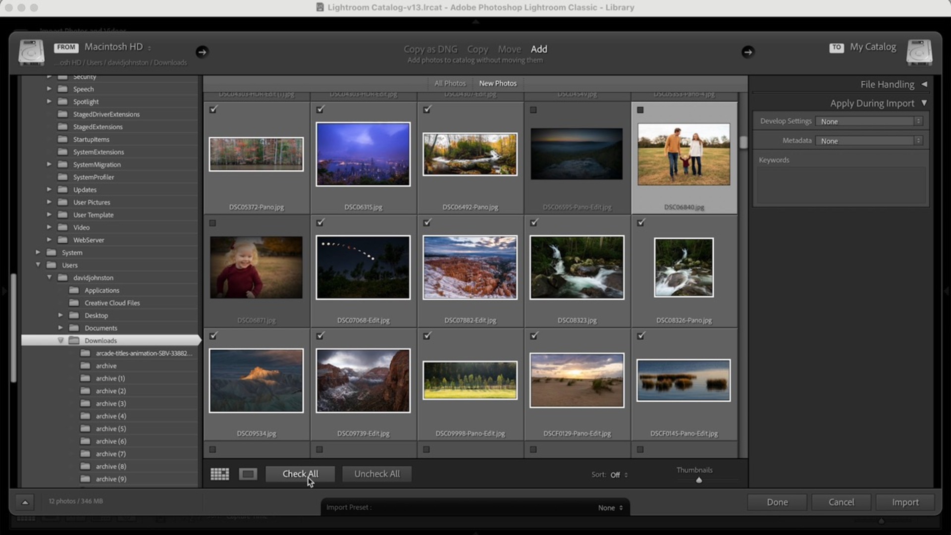Switch to grid view icon

219,474
